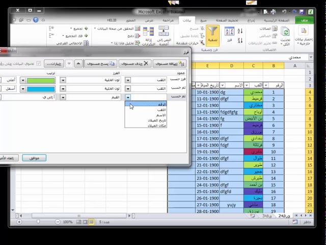The height and width of the screenshot is (245, 326).
Task: Open Sort On dropdown for second level
Action: 63,88
